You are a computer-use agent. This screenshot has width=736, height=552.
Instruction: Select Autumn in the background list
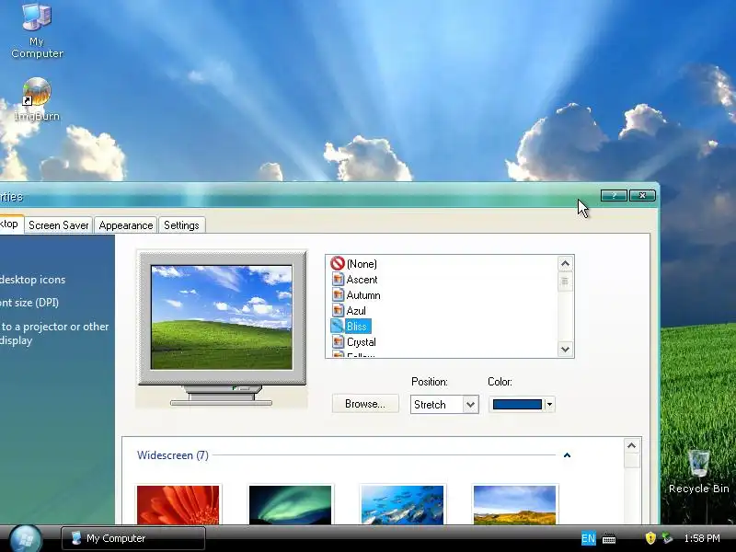(363, 294)
